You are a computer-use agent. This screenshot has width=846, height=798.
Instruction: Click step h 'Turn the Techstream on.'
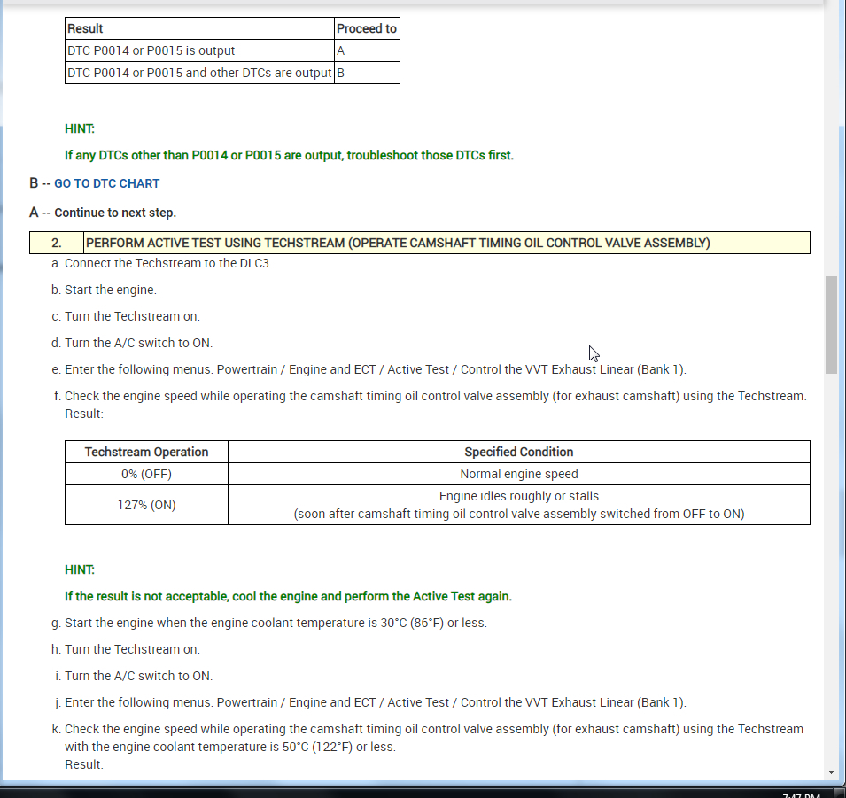[132, 649]
